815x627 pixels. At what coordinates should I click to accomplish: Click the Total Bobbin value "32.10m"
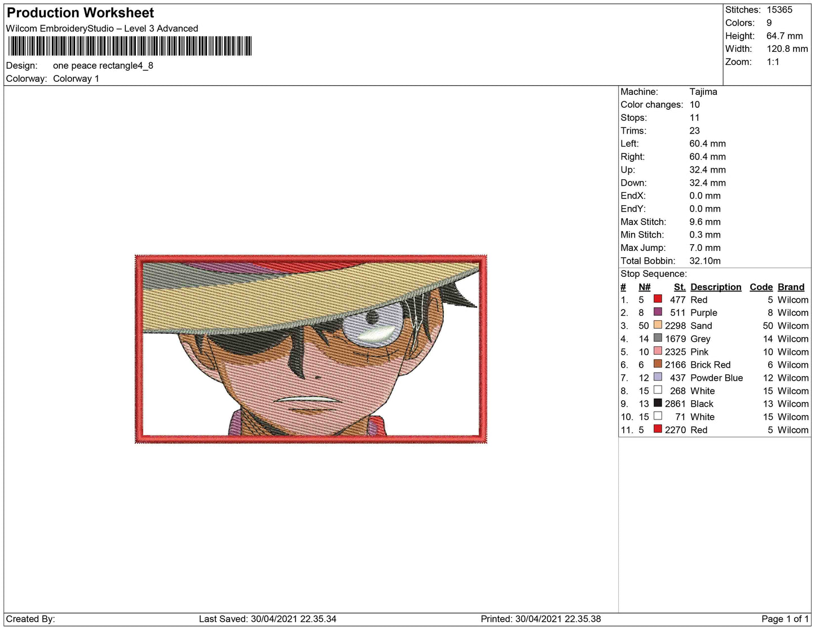pyautogui.click(x=705, y=260)
